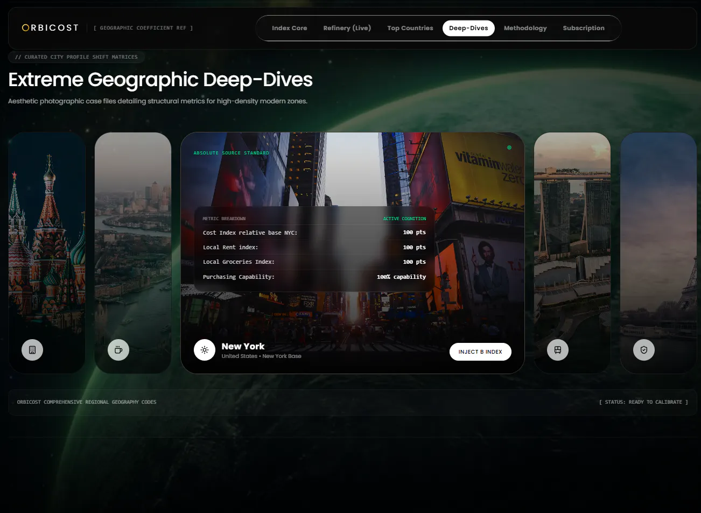This screenshot has width=701, height=513.
Task: Select the Singapore towers city card
Action: [572, 253]
